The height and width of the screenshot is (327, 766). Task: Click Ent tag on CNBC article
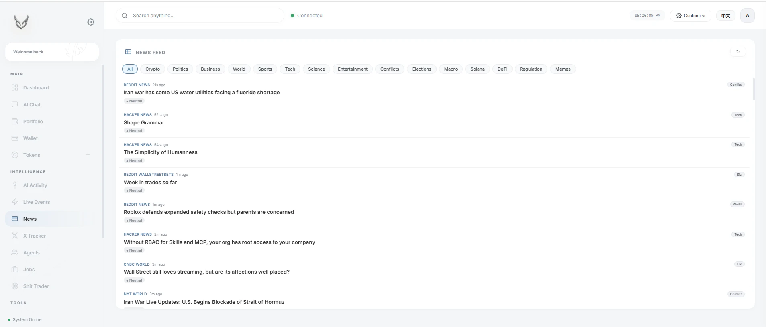coord(739,264)
